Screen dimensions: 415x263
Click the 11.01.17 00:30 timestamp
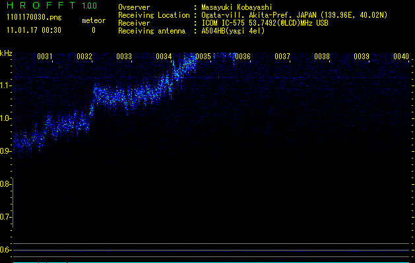34,30
